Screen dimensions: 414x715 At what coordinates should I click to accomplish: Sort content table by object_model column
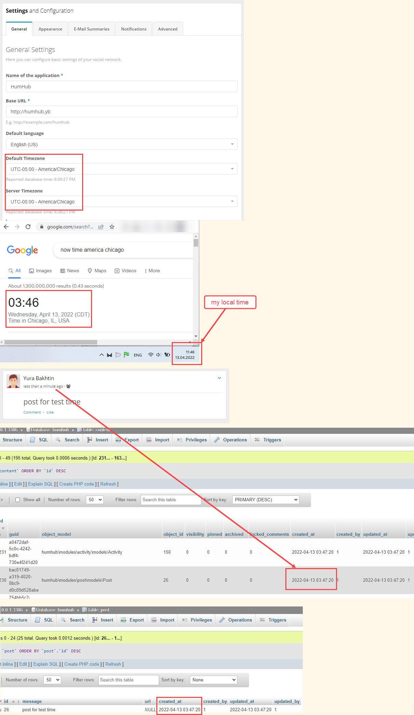[x=56, y=535]
